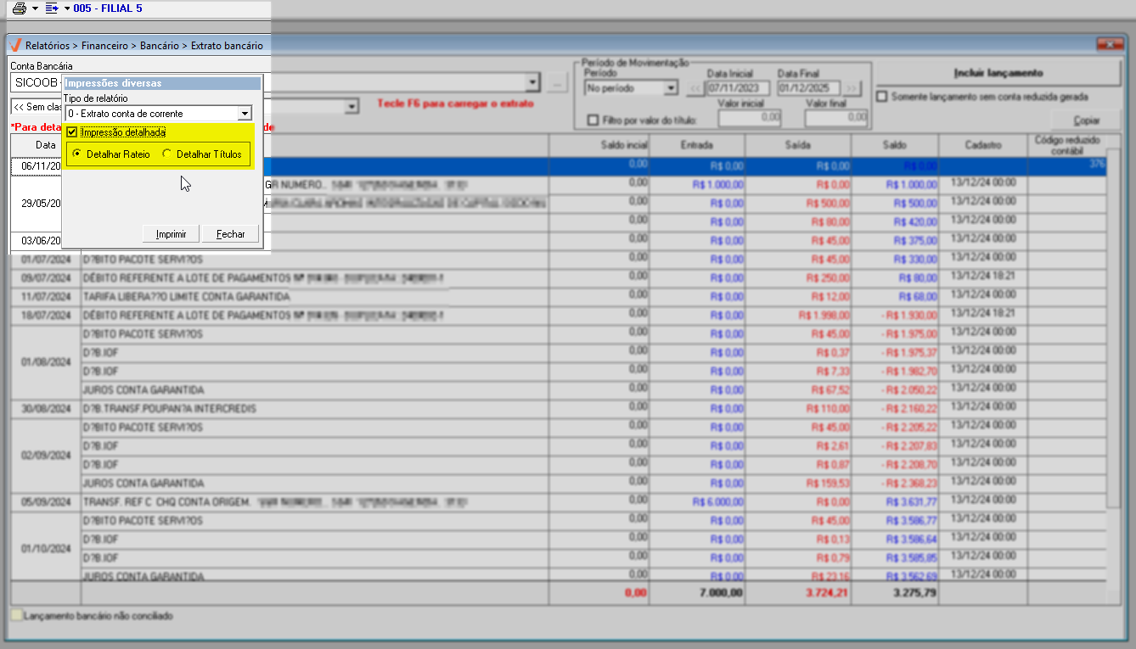This screenshot has height=649, width=1136.
Task: Tick Somente lançamento sem conta reduzida gerada
Action: point(882,97)
